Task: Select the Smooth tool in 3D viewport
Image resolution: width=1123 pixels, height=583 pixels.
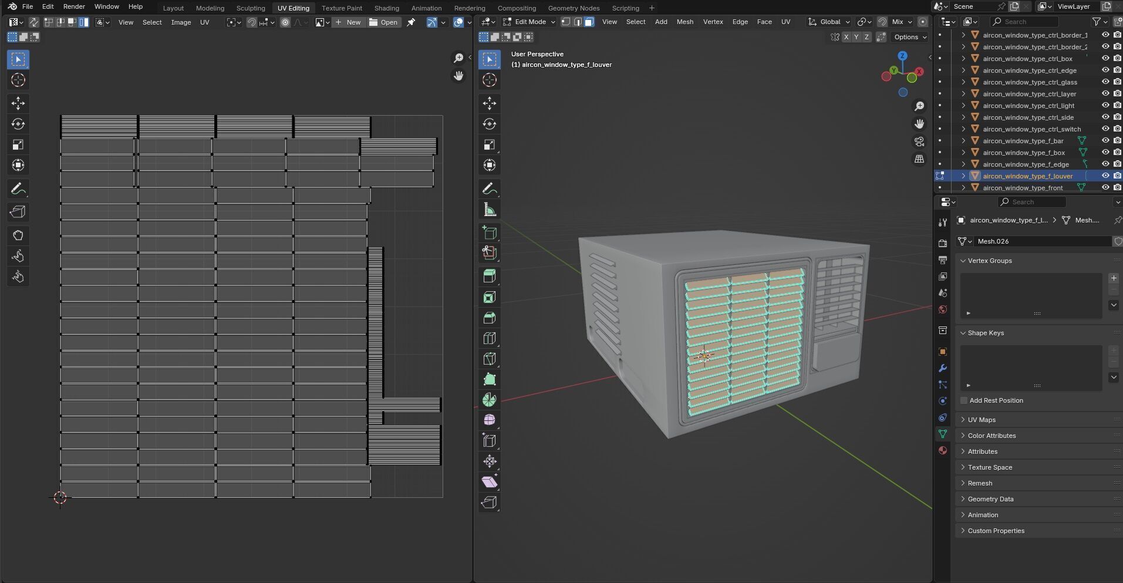Action: pos(490,420)
